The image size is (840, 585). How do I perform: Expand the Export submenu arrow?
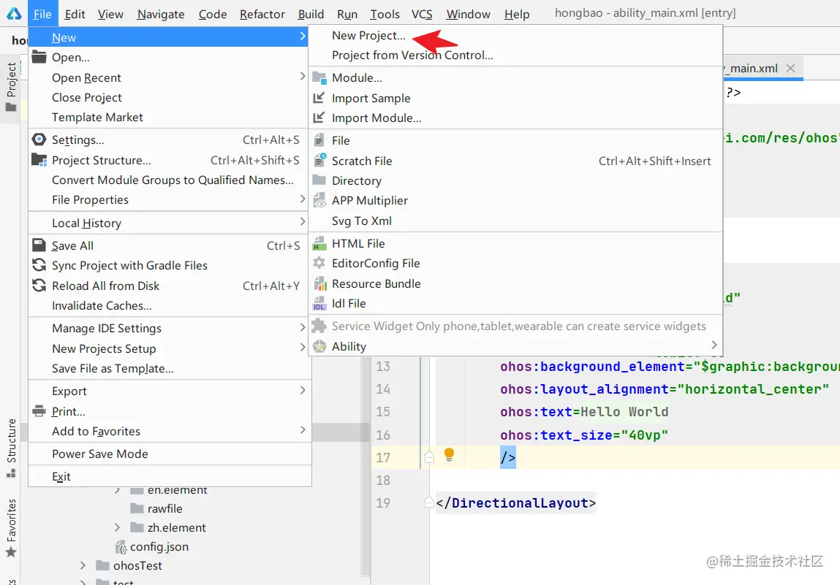click(x=303, y=390)
